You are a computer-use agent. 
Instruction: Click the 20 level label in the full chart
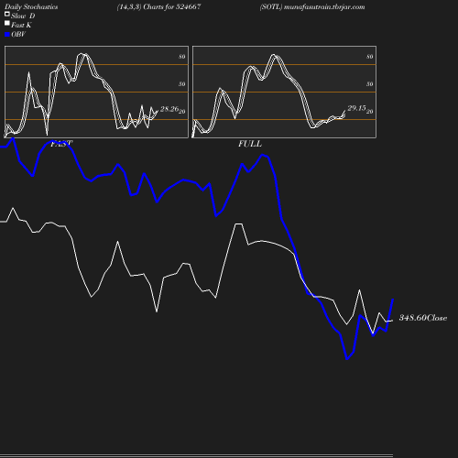pyautogui.click(x=370, y=112)
